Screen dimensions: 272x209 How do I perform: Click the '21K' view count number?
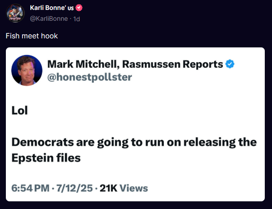108,187
